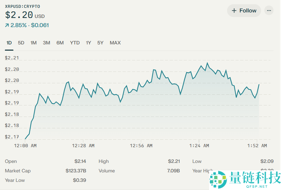Click the XRPUSD:CRYPTO ticker label

(x=23, y=7)
